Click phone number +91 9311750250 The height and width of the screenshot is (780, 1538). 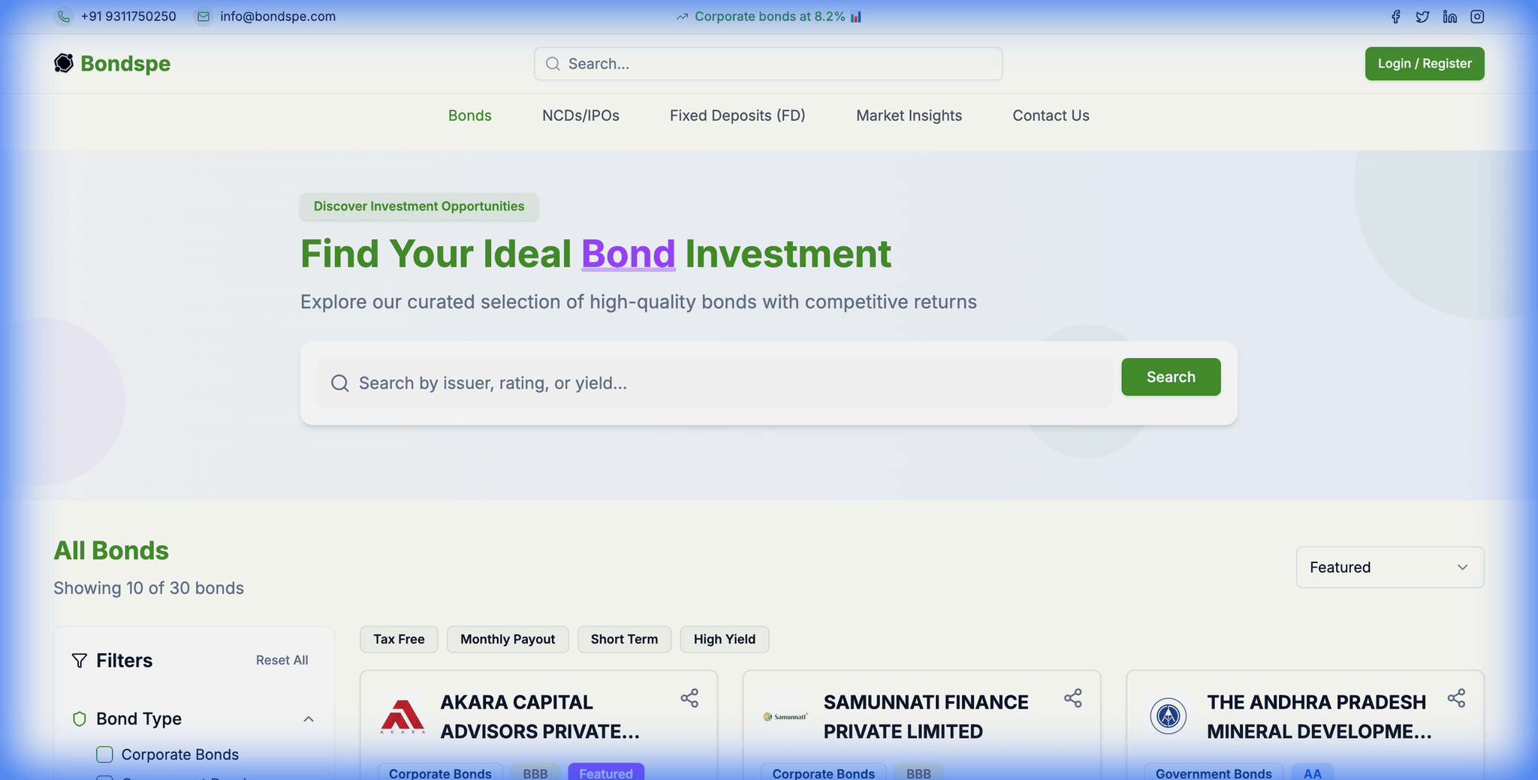[128, 17]
